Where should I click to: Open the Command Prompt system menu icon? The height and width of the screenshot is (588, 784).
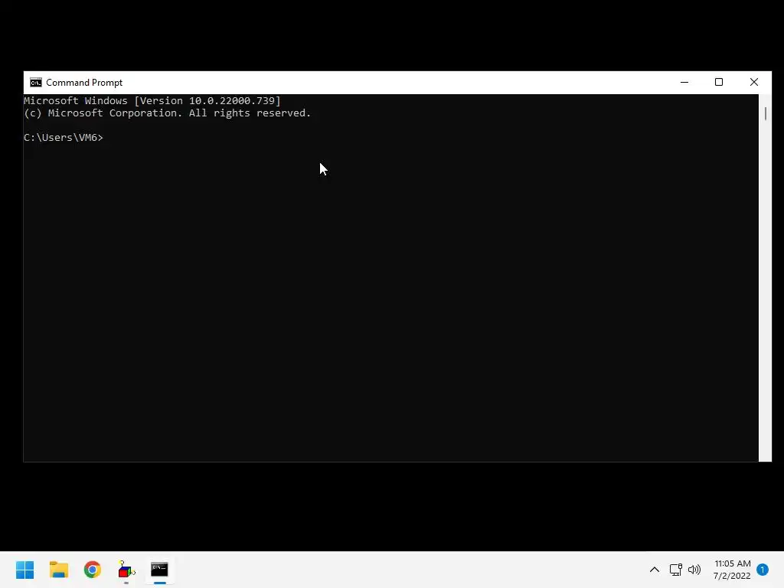(x=35, y=83)
